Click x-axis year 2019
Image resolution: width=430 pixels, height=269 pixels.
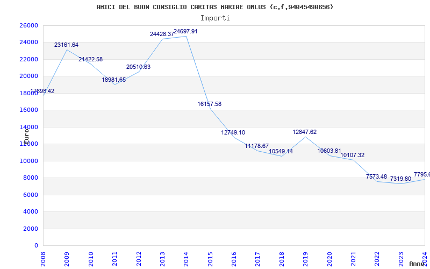(x=305, y=259)
